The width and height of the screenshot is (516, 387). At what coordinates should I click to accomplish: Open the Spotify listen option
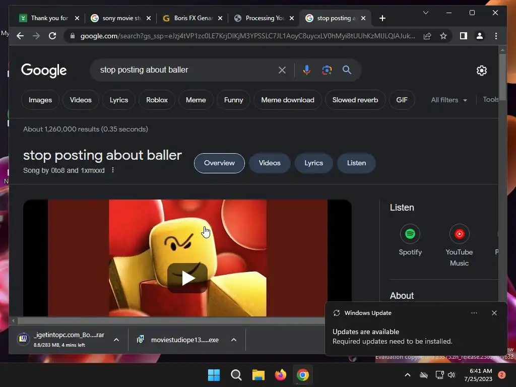point(410,240)
